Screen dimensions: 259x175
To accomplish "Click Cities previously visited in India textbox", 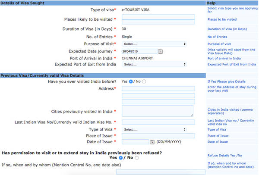I will click(158, 111).
